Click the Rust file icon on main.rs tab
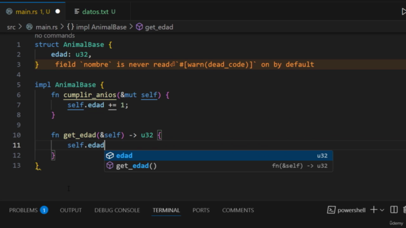Image resolution: width=406 pixels, height=228 pixels. (x=10, y=11)
